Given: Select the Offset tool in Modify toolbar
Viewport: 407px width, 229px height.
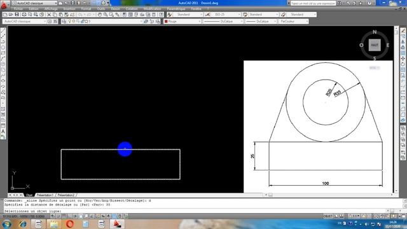Looking at the screenshot, I should pyautogui.click(x=403, y=48).
